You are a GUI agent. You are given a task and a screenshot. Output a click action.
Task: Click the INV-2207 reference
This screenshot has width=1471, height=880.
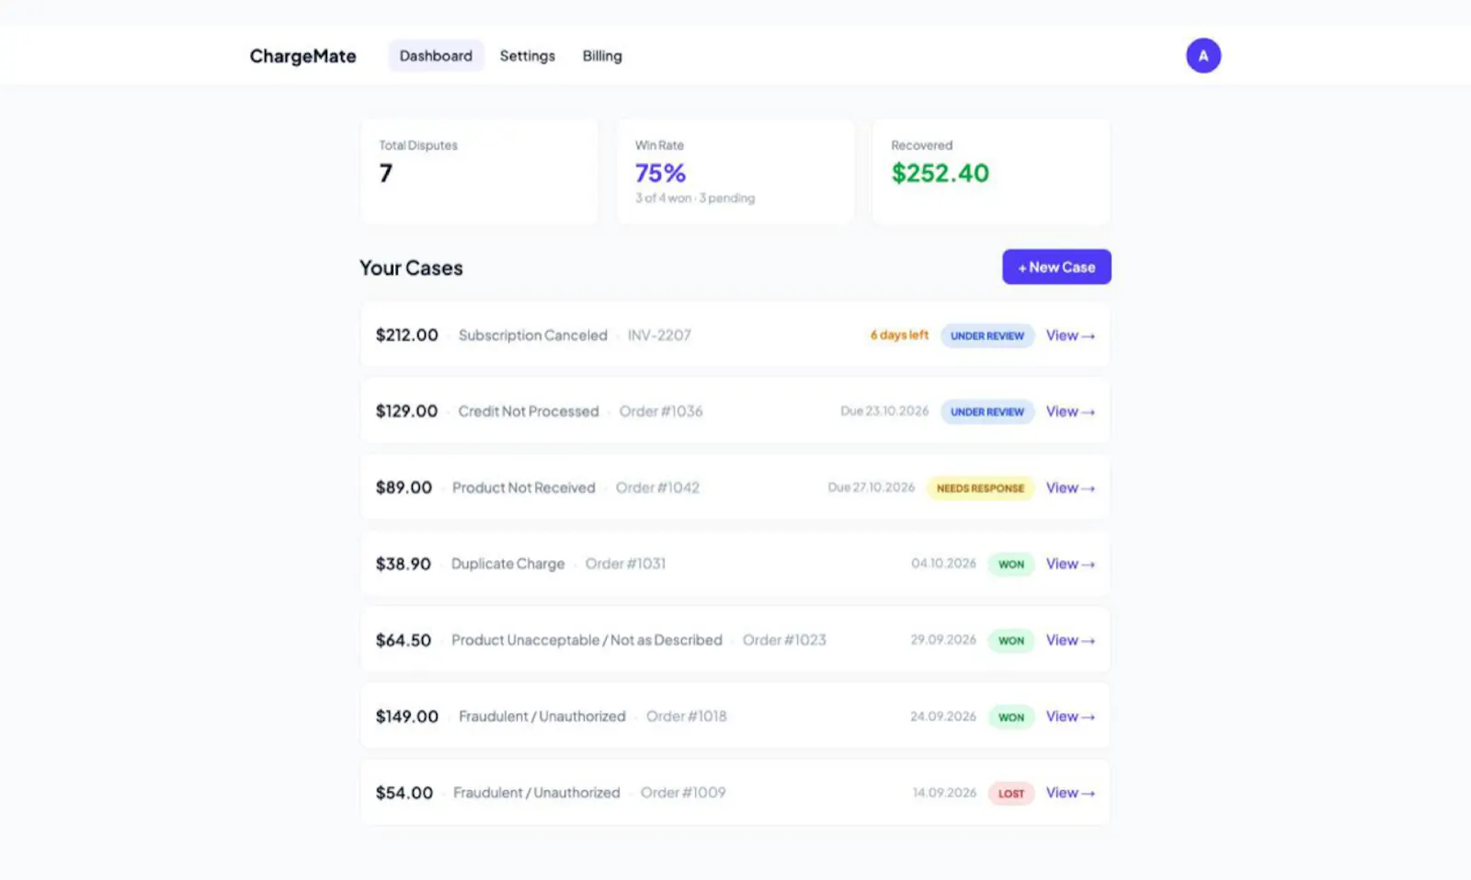[x=659, y=336]
